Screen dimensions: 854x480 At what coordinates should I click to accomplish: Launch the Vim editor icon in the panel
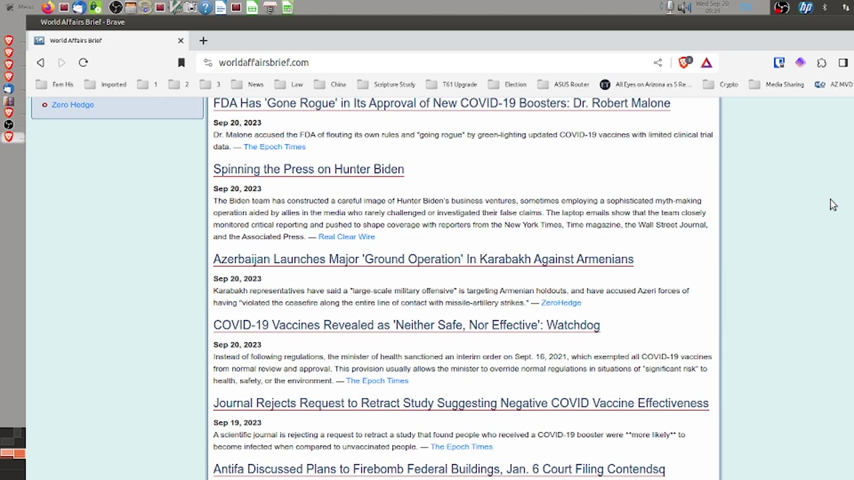tap(175, 7)
